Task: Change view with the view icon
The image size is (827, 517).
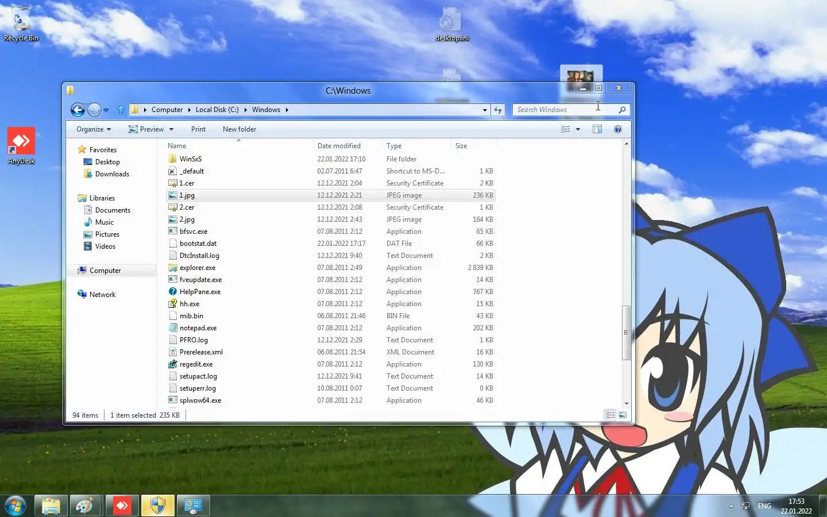Action: coord(566,129)
